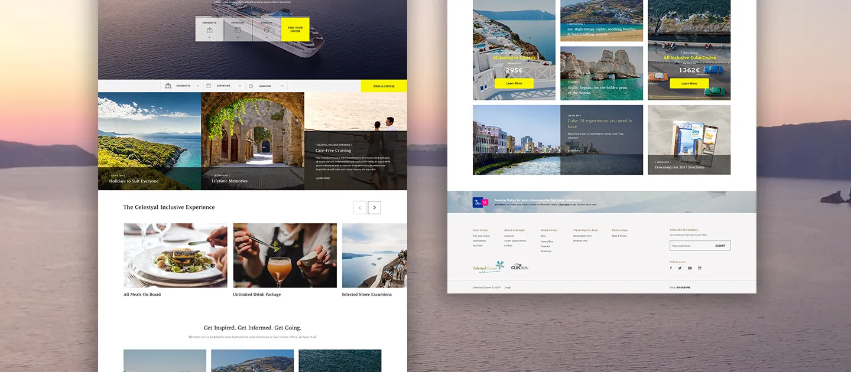Screen dimensions: 851x372
Task: Click clock icon in hero Duration box
Action: pos(267,30)
